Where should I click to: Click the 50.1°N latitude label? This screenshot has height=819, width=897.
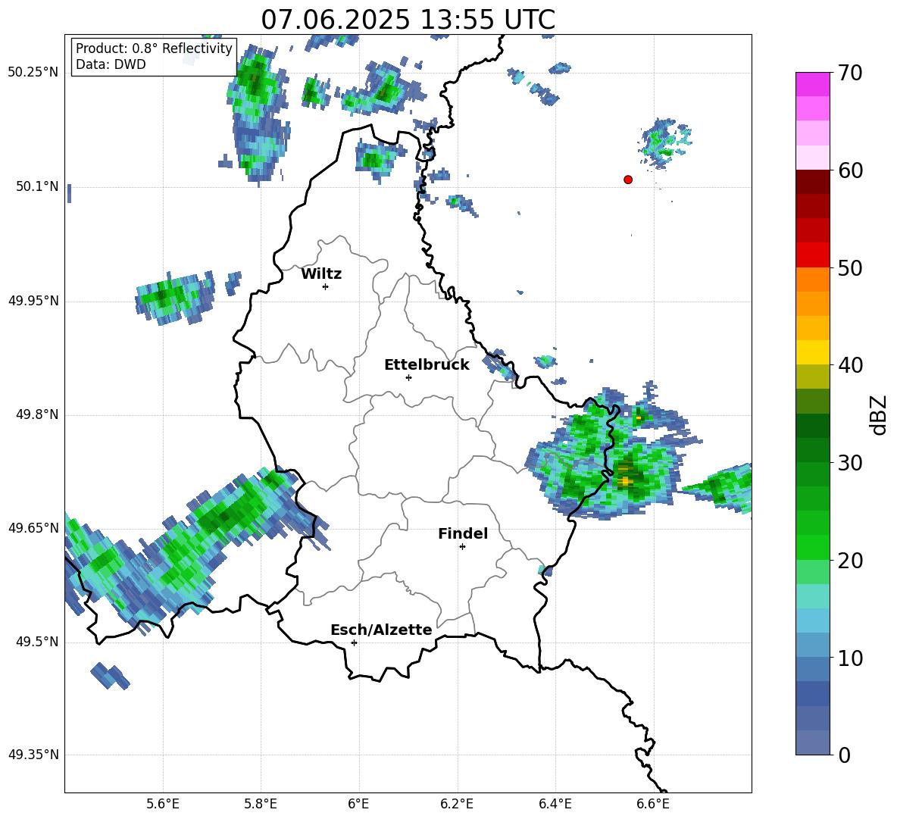(38, 186)
